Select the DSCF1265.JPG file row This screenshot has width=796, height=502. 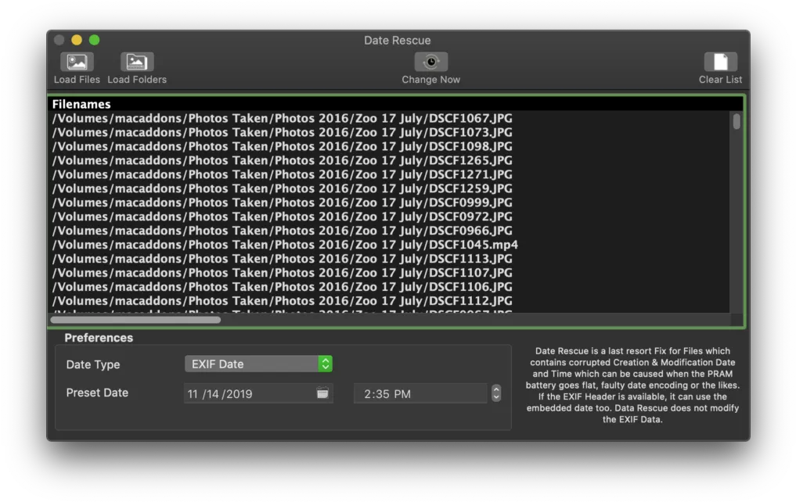point(390,160)
